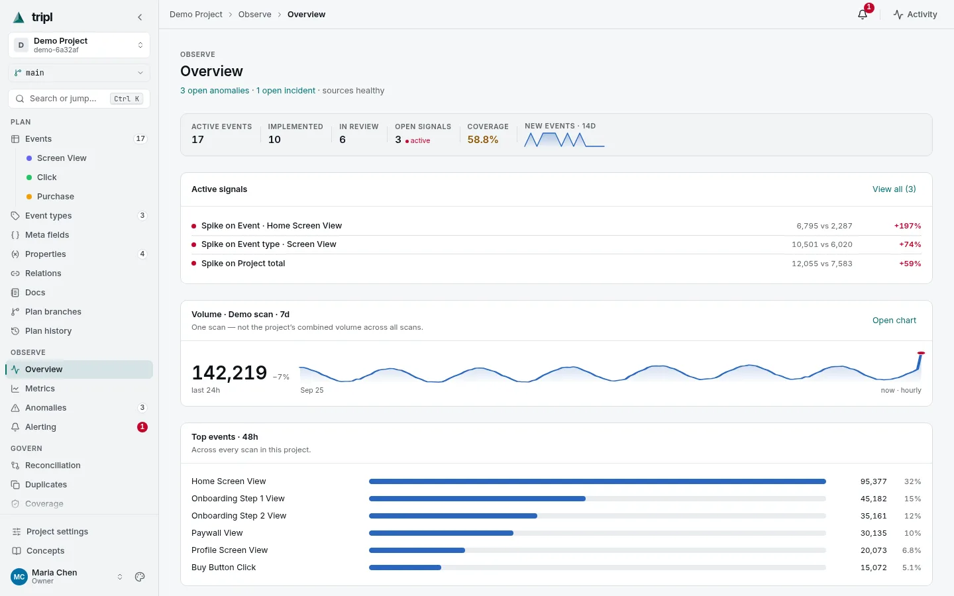The width and height of the screenshot is (954, 596).
Task: View Plan history clock icon
Action: click(15, 331)
